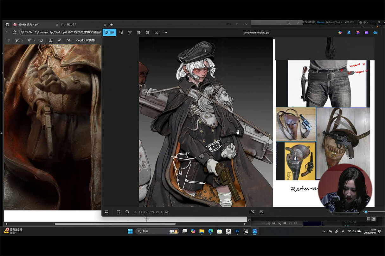Click the Copilot に質問 button
Viewport: 385px width, 256px height.
85,40
